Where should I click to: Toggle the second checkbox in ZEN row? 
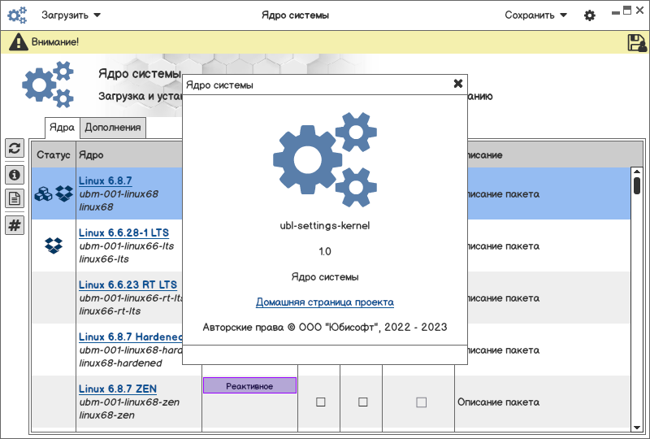(363, 402)
